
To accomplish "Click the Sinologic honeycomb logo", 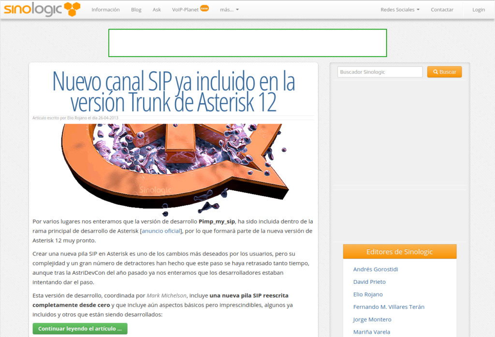I will click(x=42, y=9).
